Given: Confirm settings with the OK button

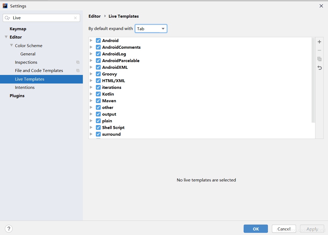Looking at the screenshot, I should [256, 229].
